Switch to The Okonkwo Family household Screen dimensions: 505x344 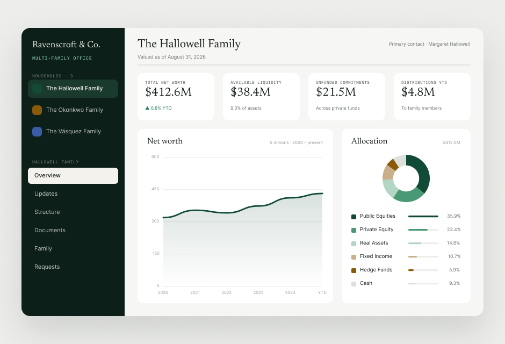73,110
